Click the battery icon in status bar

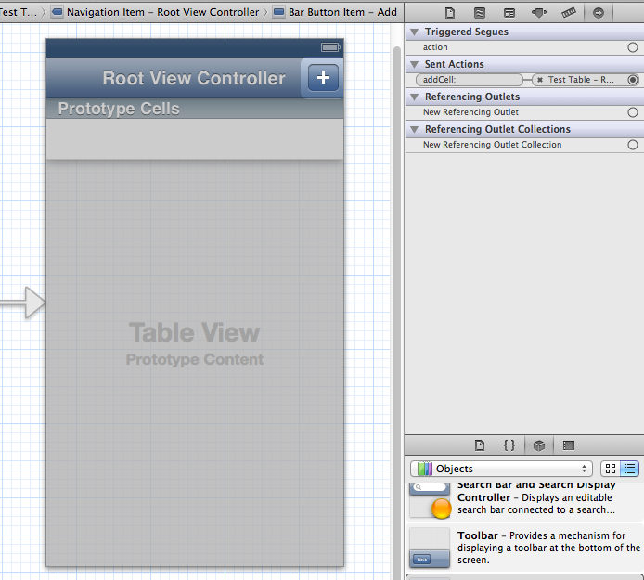click(x=330, y=47)
